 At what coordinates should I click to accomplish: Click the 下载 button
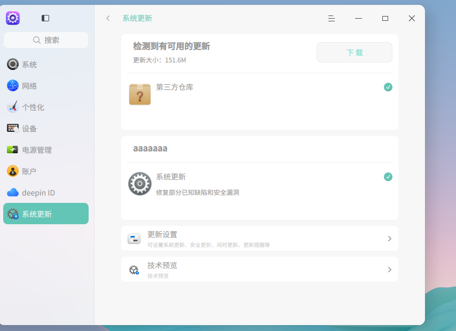354,52
